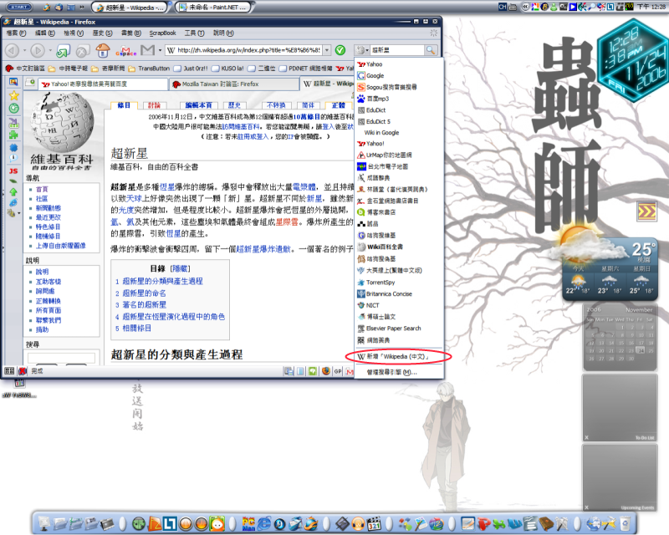
Task: Click the new tab icon left of tabs
Action: coord(30,83)
